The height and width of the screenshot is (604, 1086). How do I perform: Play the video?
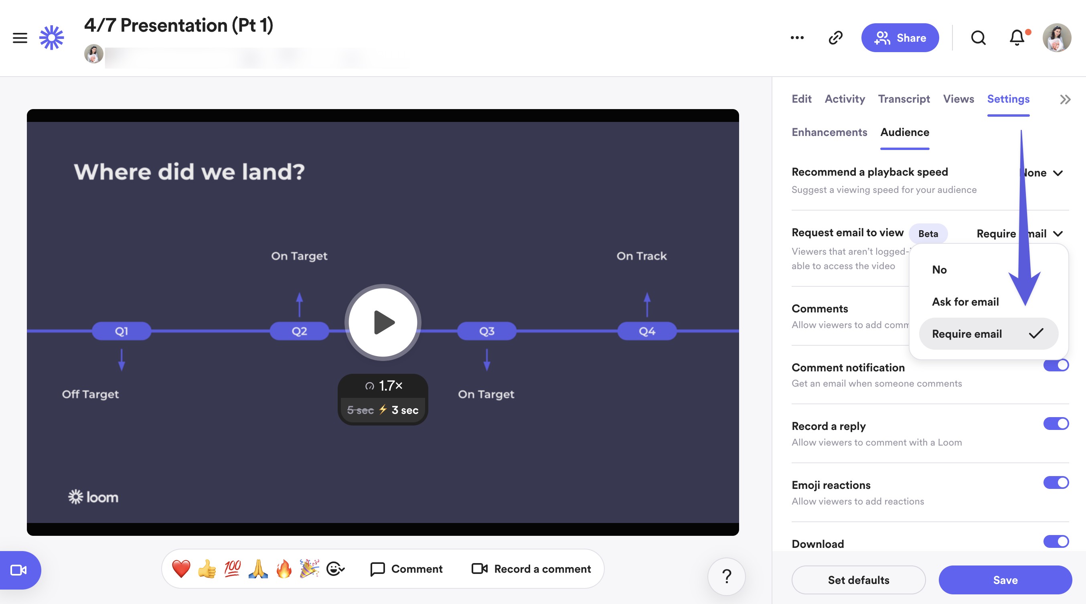383,322
